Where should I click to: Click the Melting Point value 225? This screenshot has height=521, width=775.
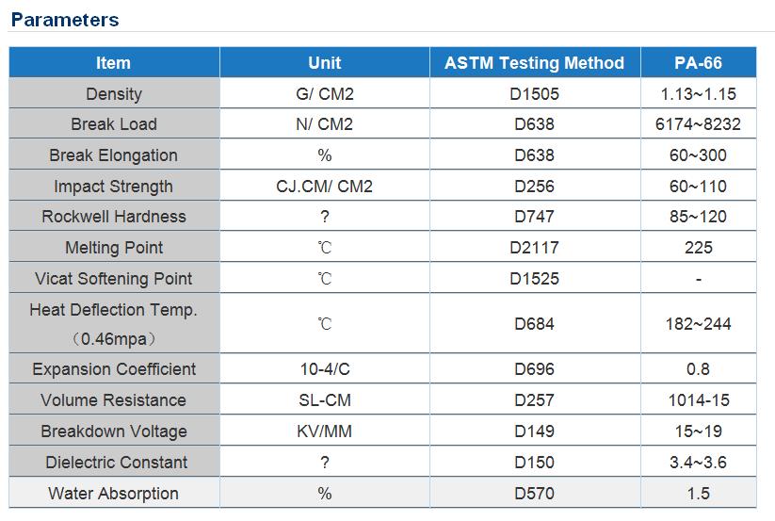tap(699, 247)
